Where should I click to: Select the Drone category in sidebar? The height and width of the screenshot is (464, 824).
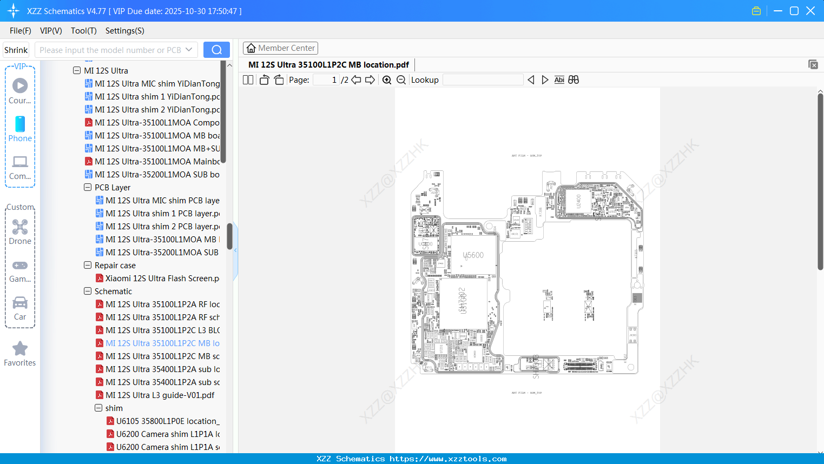tap(19, 231)
